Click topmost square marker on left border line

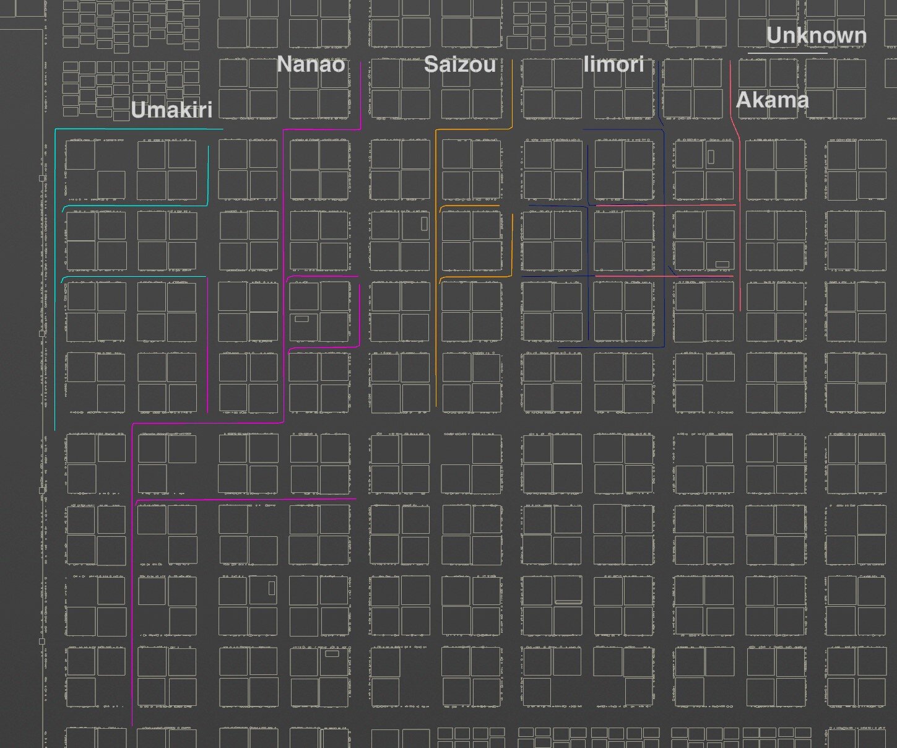pyautogui.click(x=42, y=178)
